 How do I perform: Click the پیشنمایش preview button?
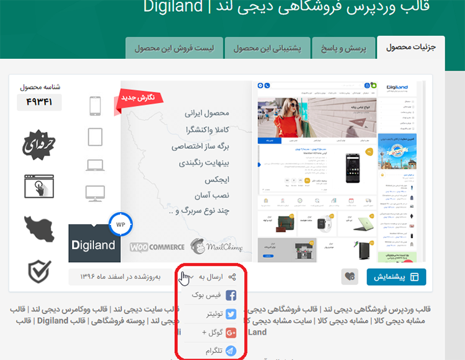point(396,277)
